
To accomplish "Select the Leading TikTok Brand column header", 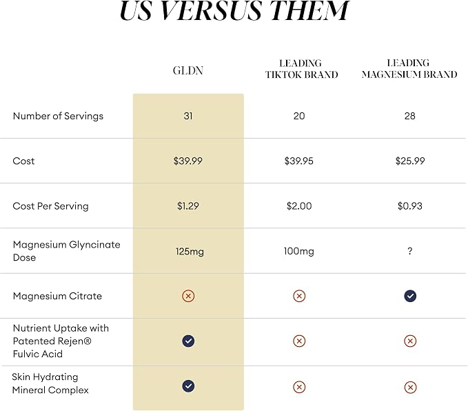I will (x=301, y=69).
